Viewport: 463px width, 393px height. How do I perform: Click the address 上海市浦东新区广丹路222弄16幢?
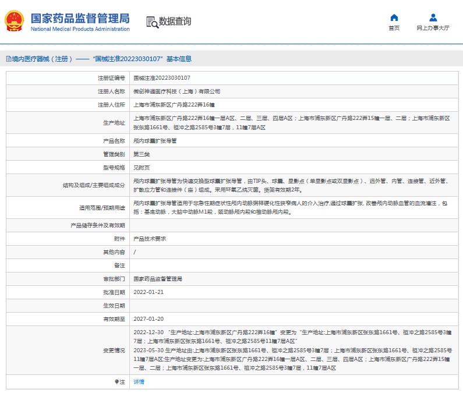(x=174, y=105)
